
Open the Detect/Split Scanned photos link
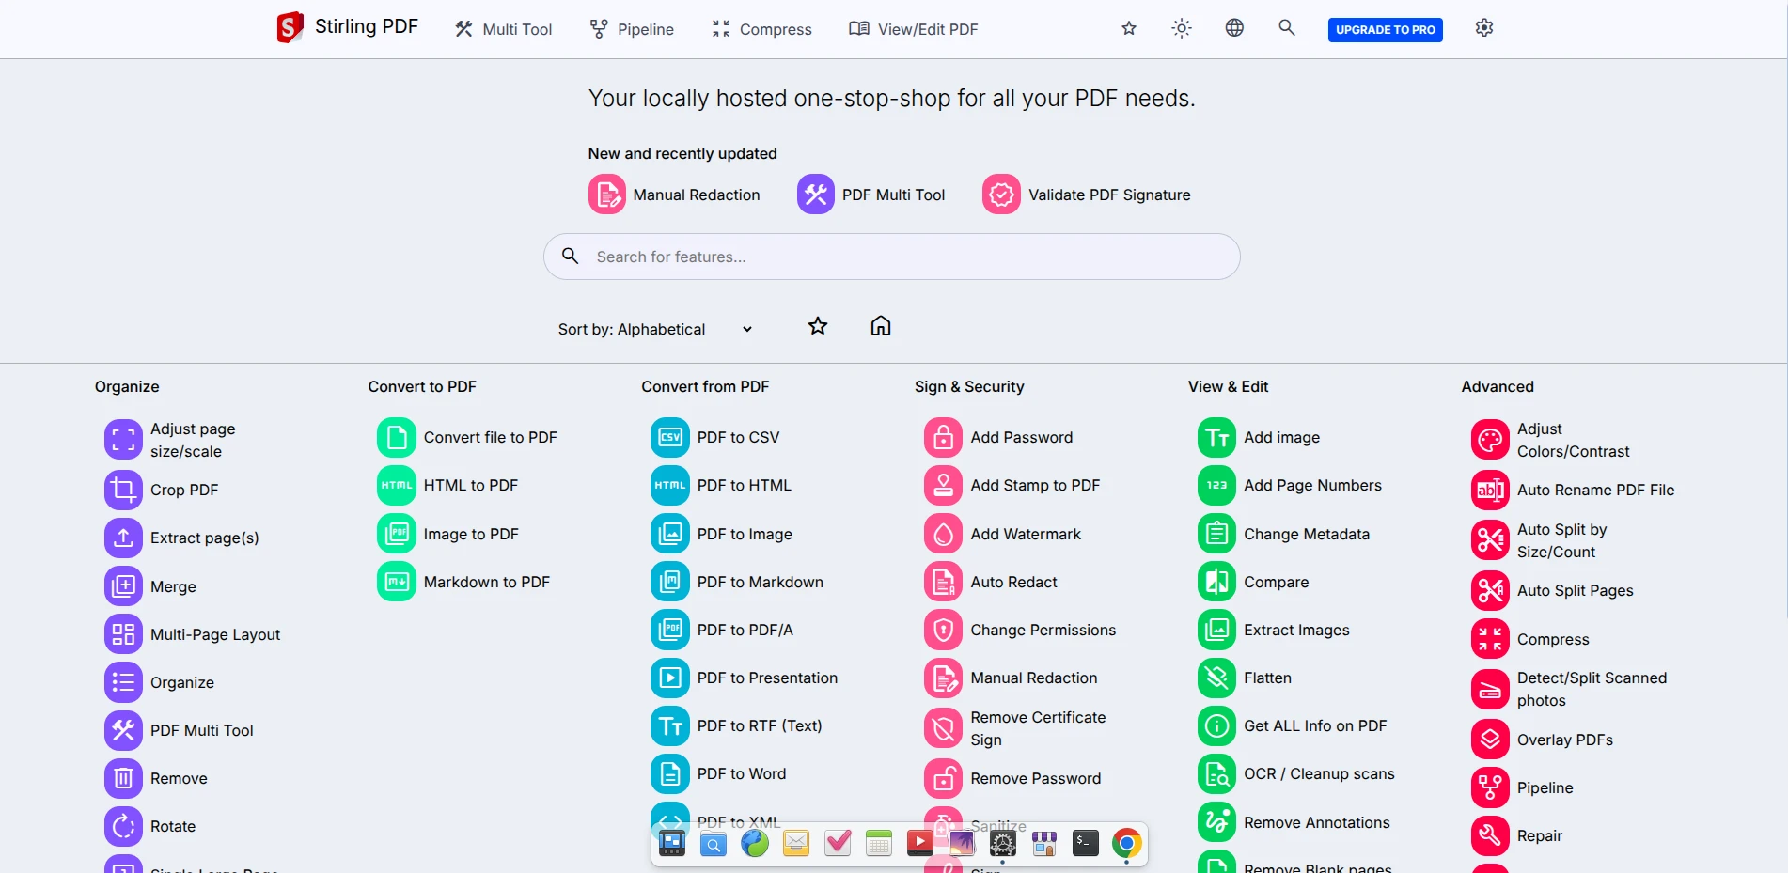tap(1592, 689)
